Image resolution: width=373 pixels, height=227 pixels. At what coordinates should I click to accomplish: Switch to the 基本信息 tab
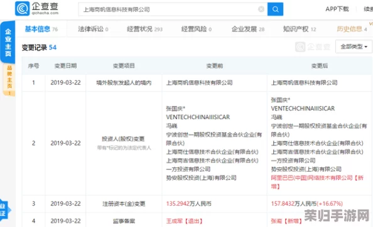point(41,29)
